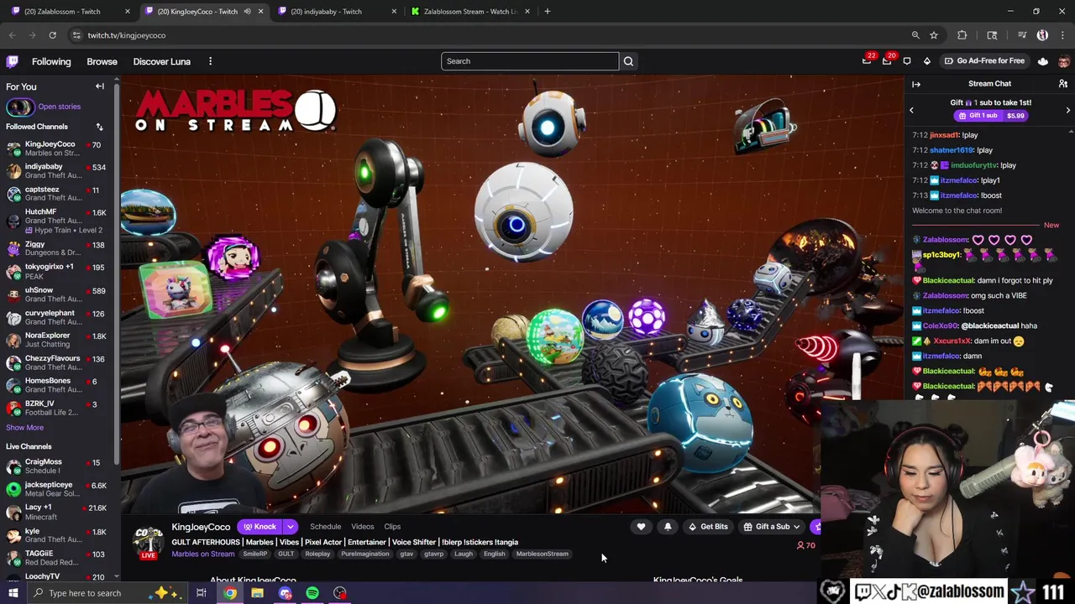Bookmark page with star icon

tap(934, 35)
